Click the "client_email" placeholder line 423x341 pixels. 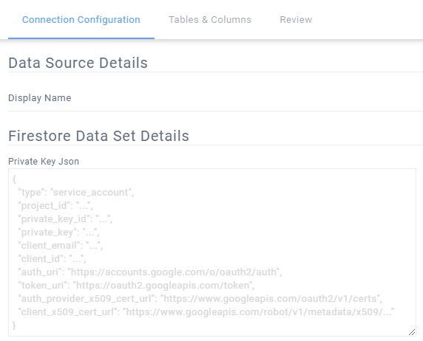tap(61, 245)
